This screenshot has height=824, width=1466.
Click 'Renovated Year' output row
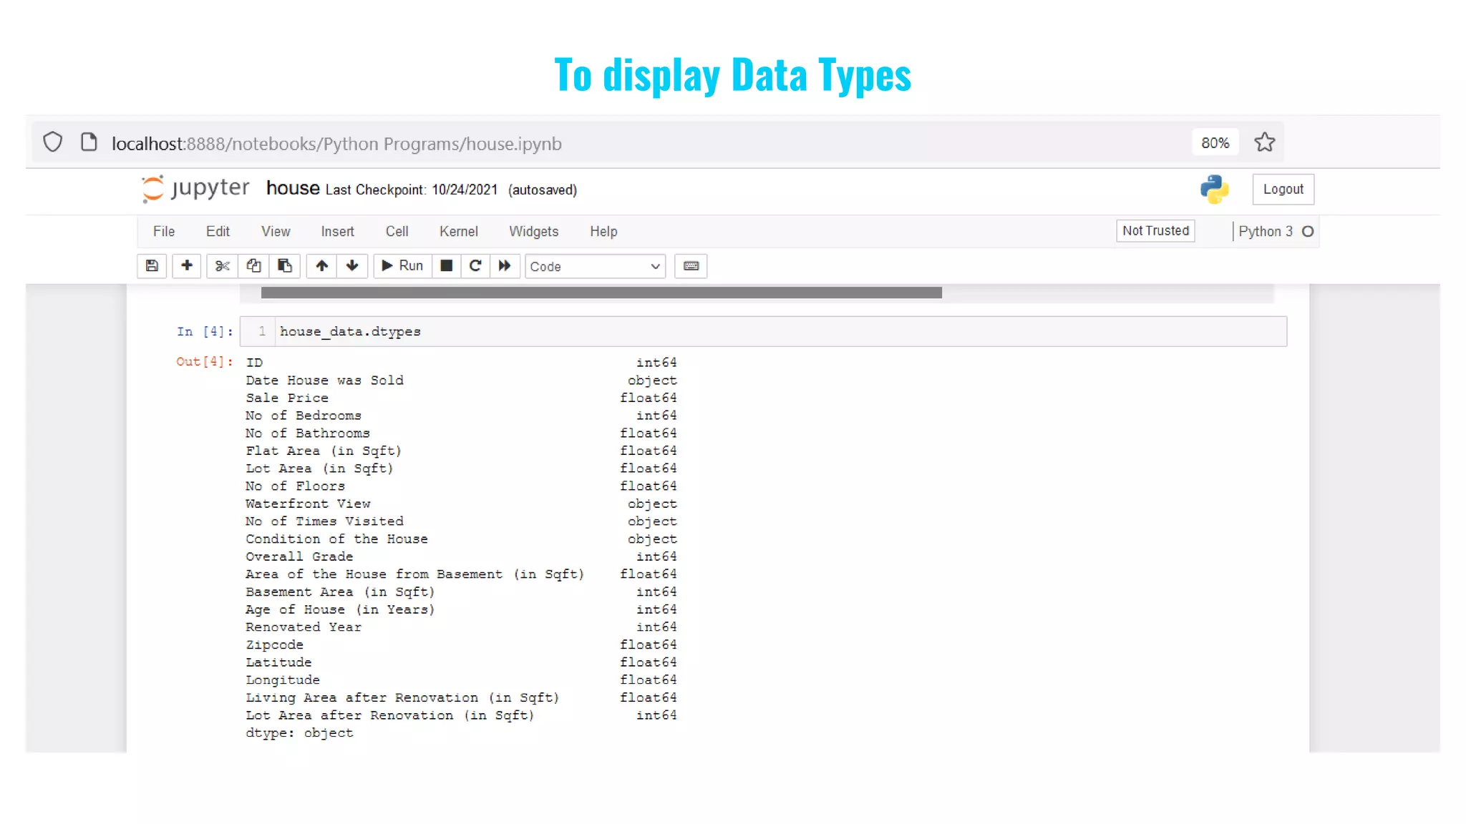[x=461, y=627]
